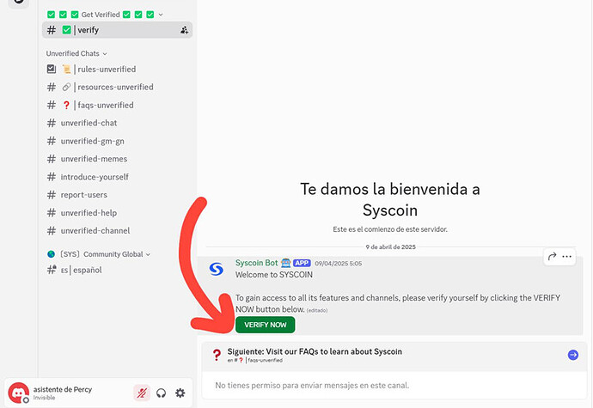This screenshot has height=408, width=593.
Task: Open the español channel
Action: (x=117, y=270)
